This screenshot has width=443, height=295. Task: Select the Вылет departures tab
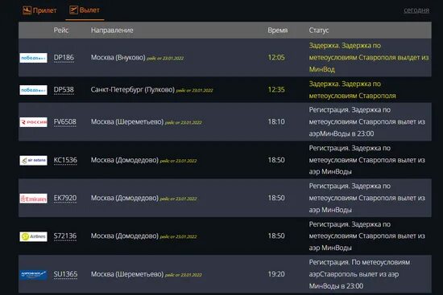coord(85,10)
